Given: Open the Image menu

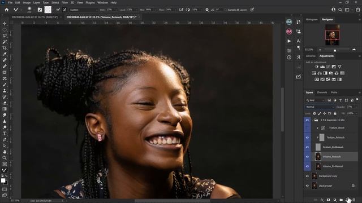Looking at the screenshot, I should 27,2.
